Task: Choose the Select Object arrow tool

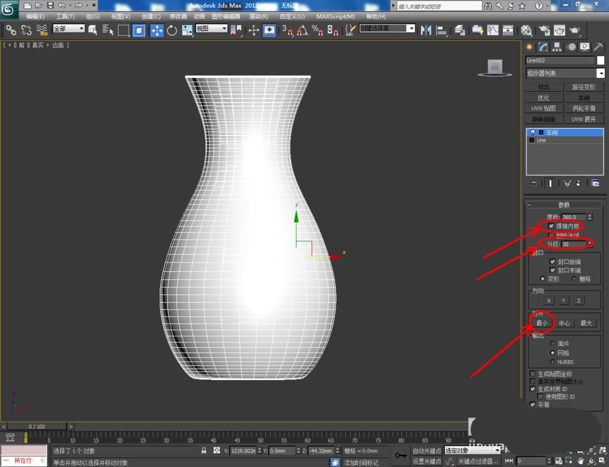Action: 93,30
